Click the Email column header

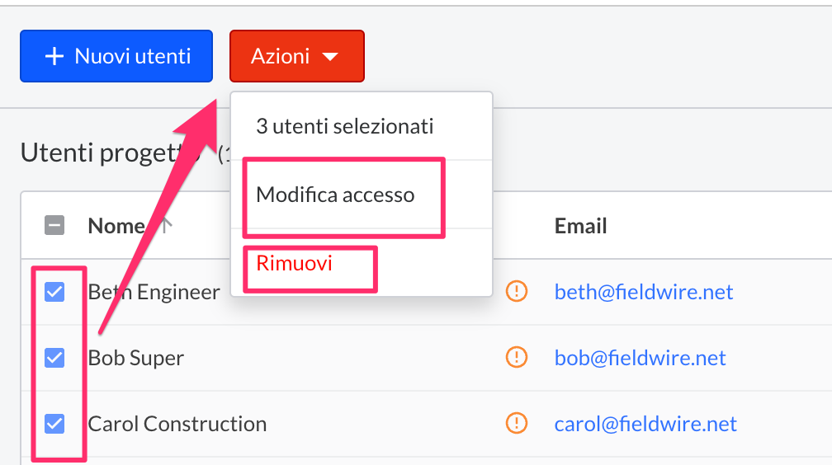click(x=580, y=226)
